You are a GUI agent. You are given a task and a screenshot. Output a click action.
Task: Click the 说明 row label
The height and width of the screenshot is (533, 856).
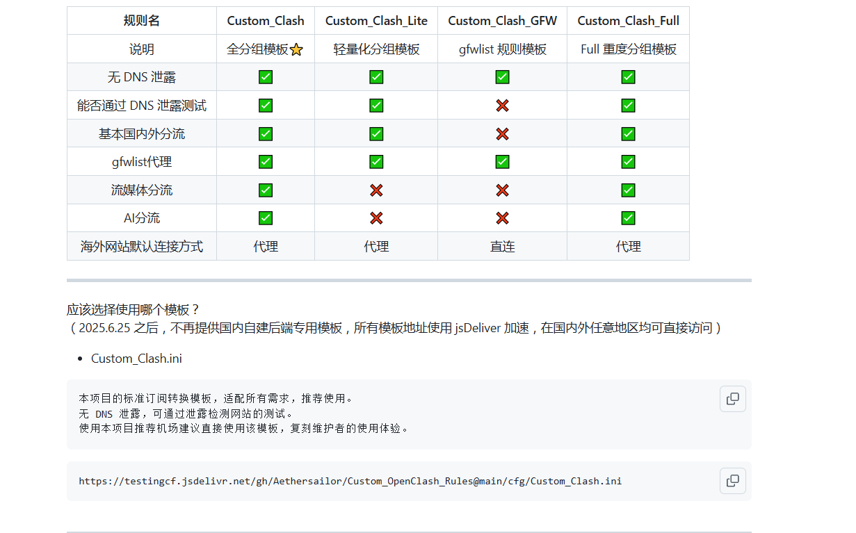click(x=142, y=49)
